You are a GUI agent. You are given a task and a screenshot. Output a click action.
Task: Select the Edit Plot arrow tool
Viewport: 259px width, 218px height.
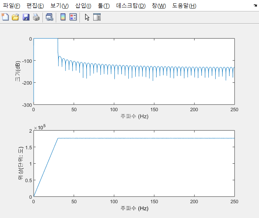(87, 17)
